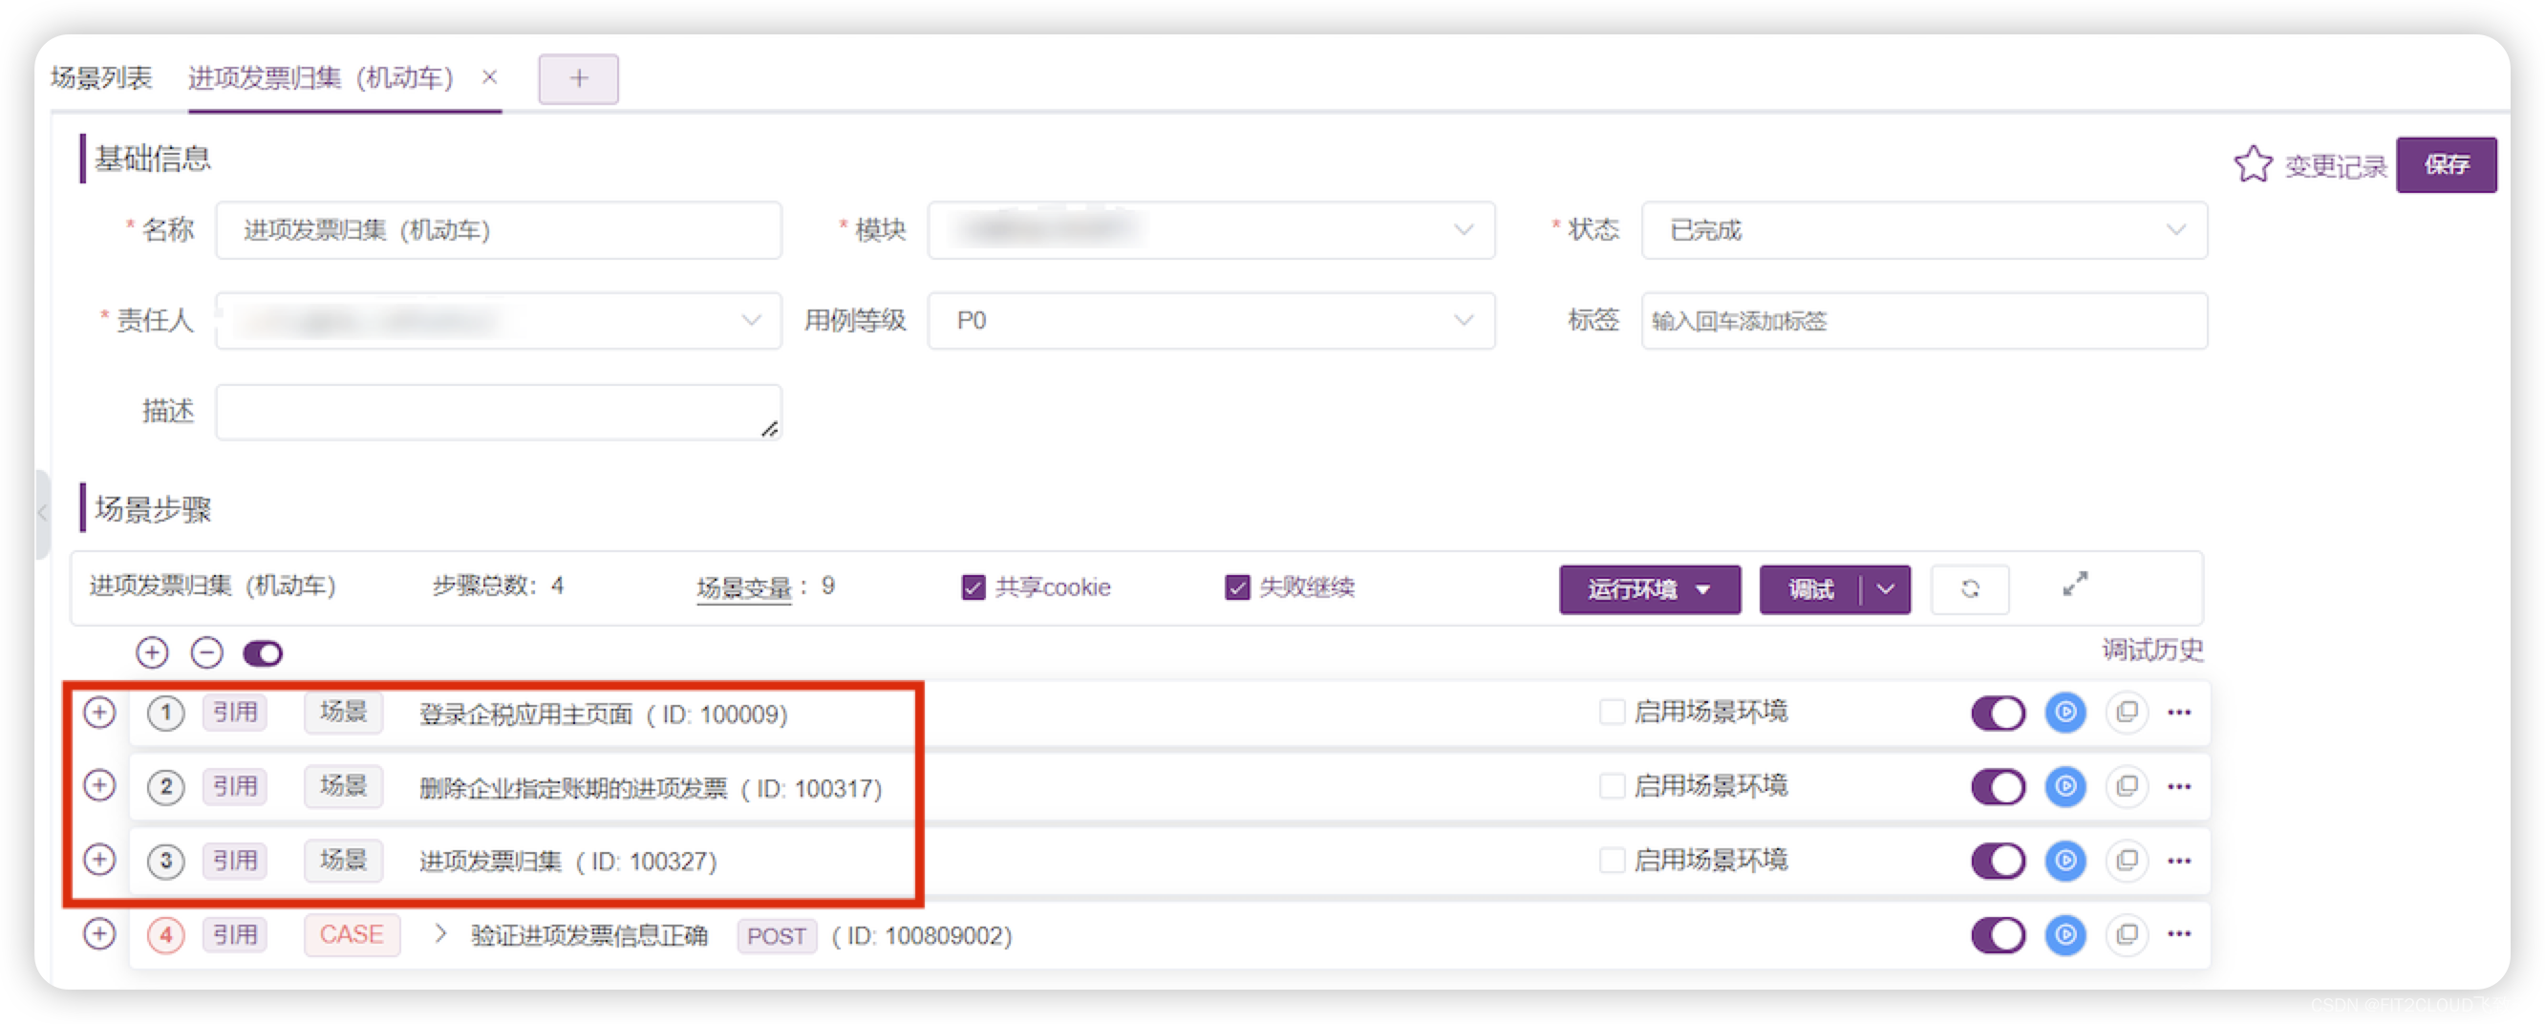Click step name 登录企税应用主页面
This screenshot has width=2545, height=1024.
[x=524, y=714]
